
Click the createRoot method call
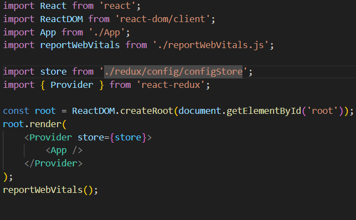click(x=147, y=111)
